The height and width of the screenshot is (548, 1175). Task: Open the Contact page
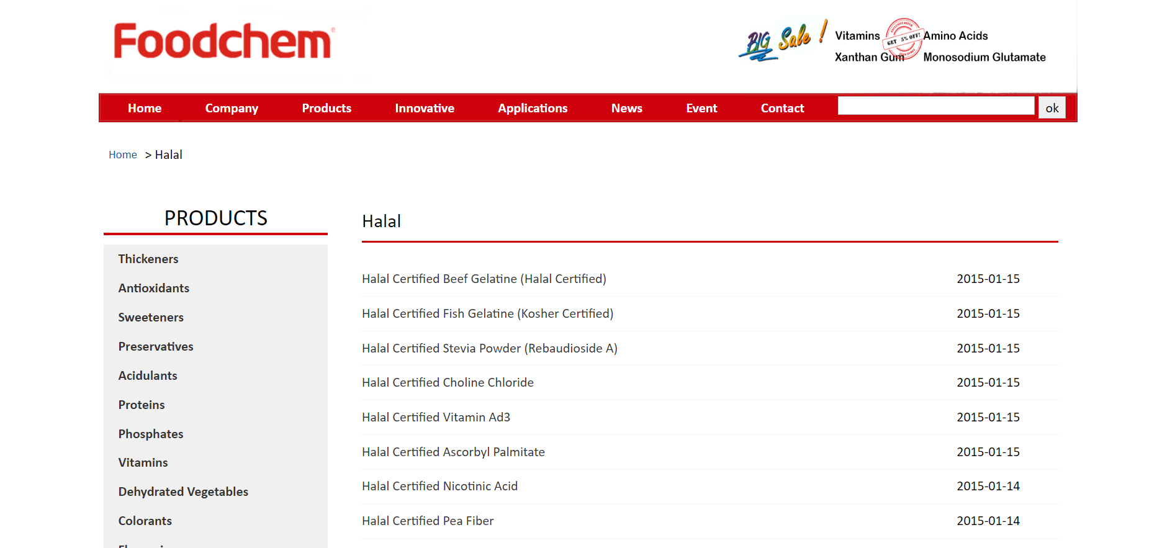point(782,108)
